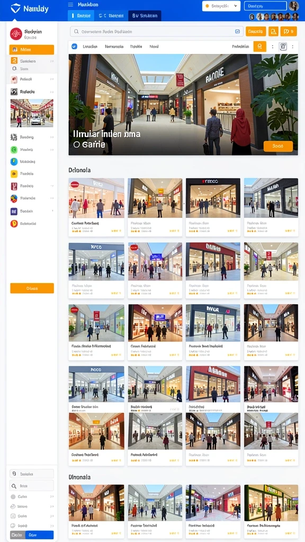Open the street scene thumbnail in left sidebar
The width and height of the screenshot is (305, 542).
point(32,113)
